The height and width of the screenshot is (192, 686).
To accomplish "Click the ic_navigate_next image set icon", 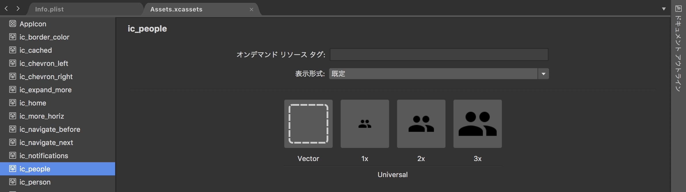I will point(13,142).
